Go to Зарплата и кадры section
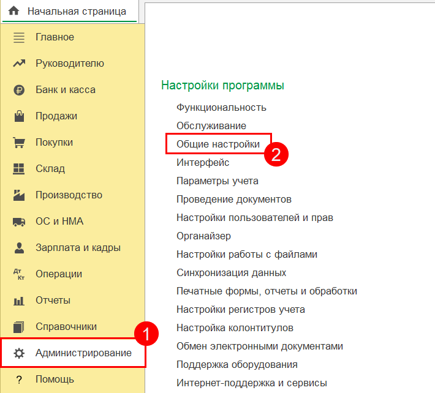 tap(78, 248)
